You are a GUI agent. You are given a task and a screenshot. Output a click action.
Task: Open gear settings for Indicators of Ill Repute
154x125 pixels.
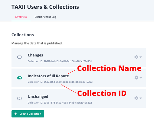click(x=136, y=78)
